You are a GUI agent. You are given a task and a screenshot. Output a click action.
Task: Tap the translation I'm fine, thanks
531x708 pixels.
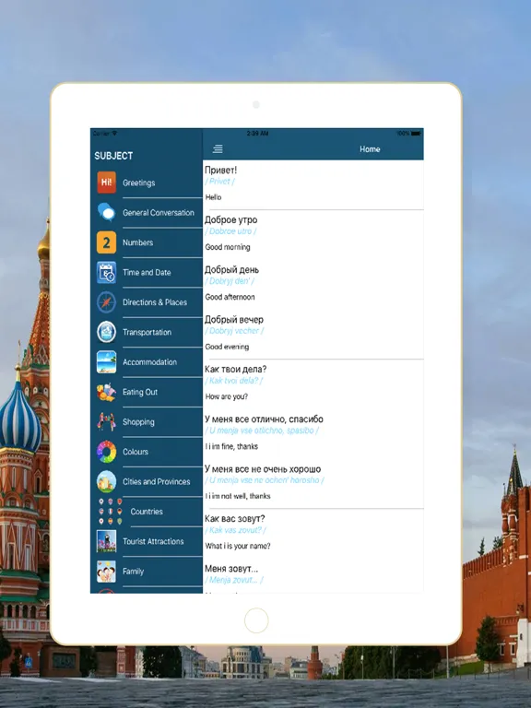tap(231, 446)
